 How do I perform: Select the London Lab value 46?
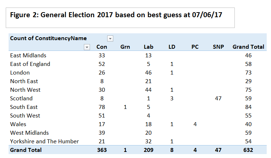pos(148,73)
